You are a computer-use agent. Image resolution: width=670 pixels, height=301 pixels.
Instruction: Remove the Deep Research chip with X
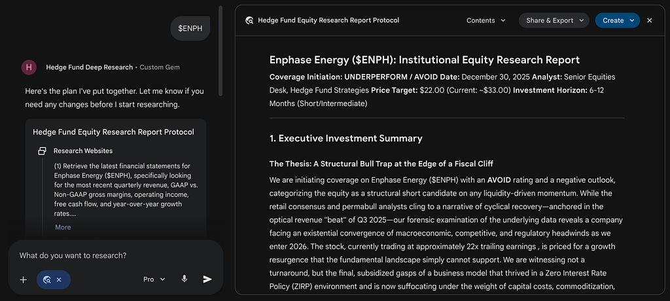click(59, 279)
